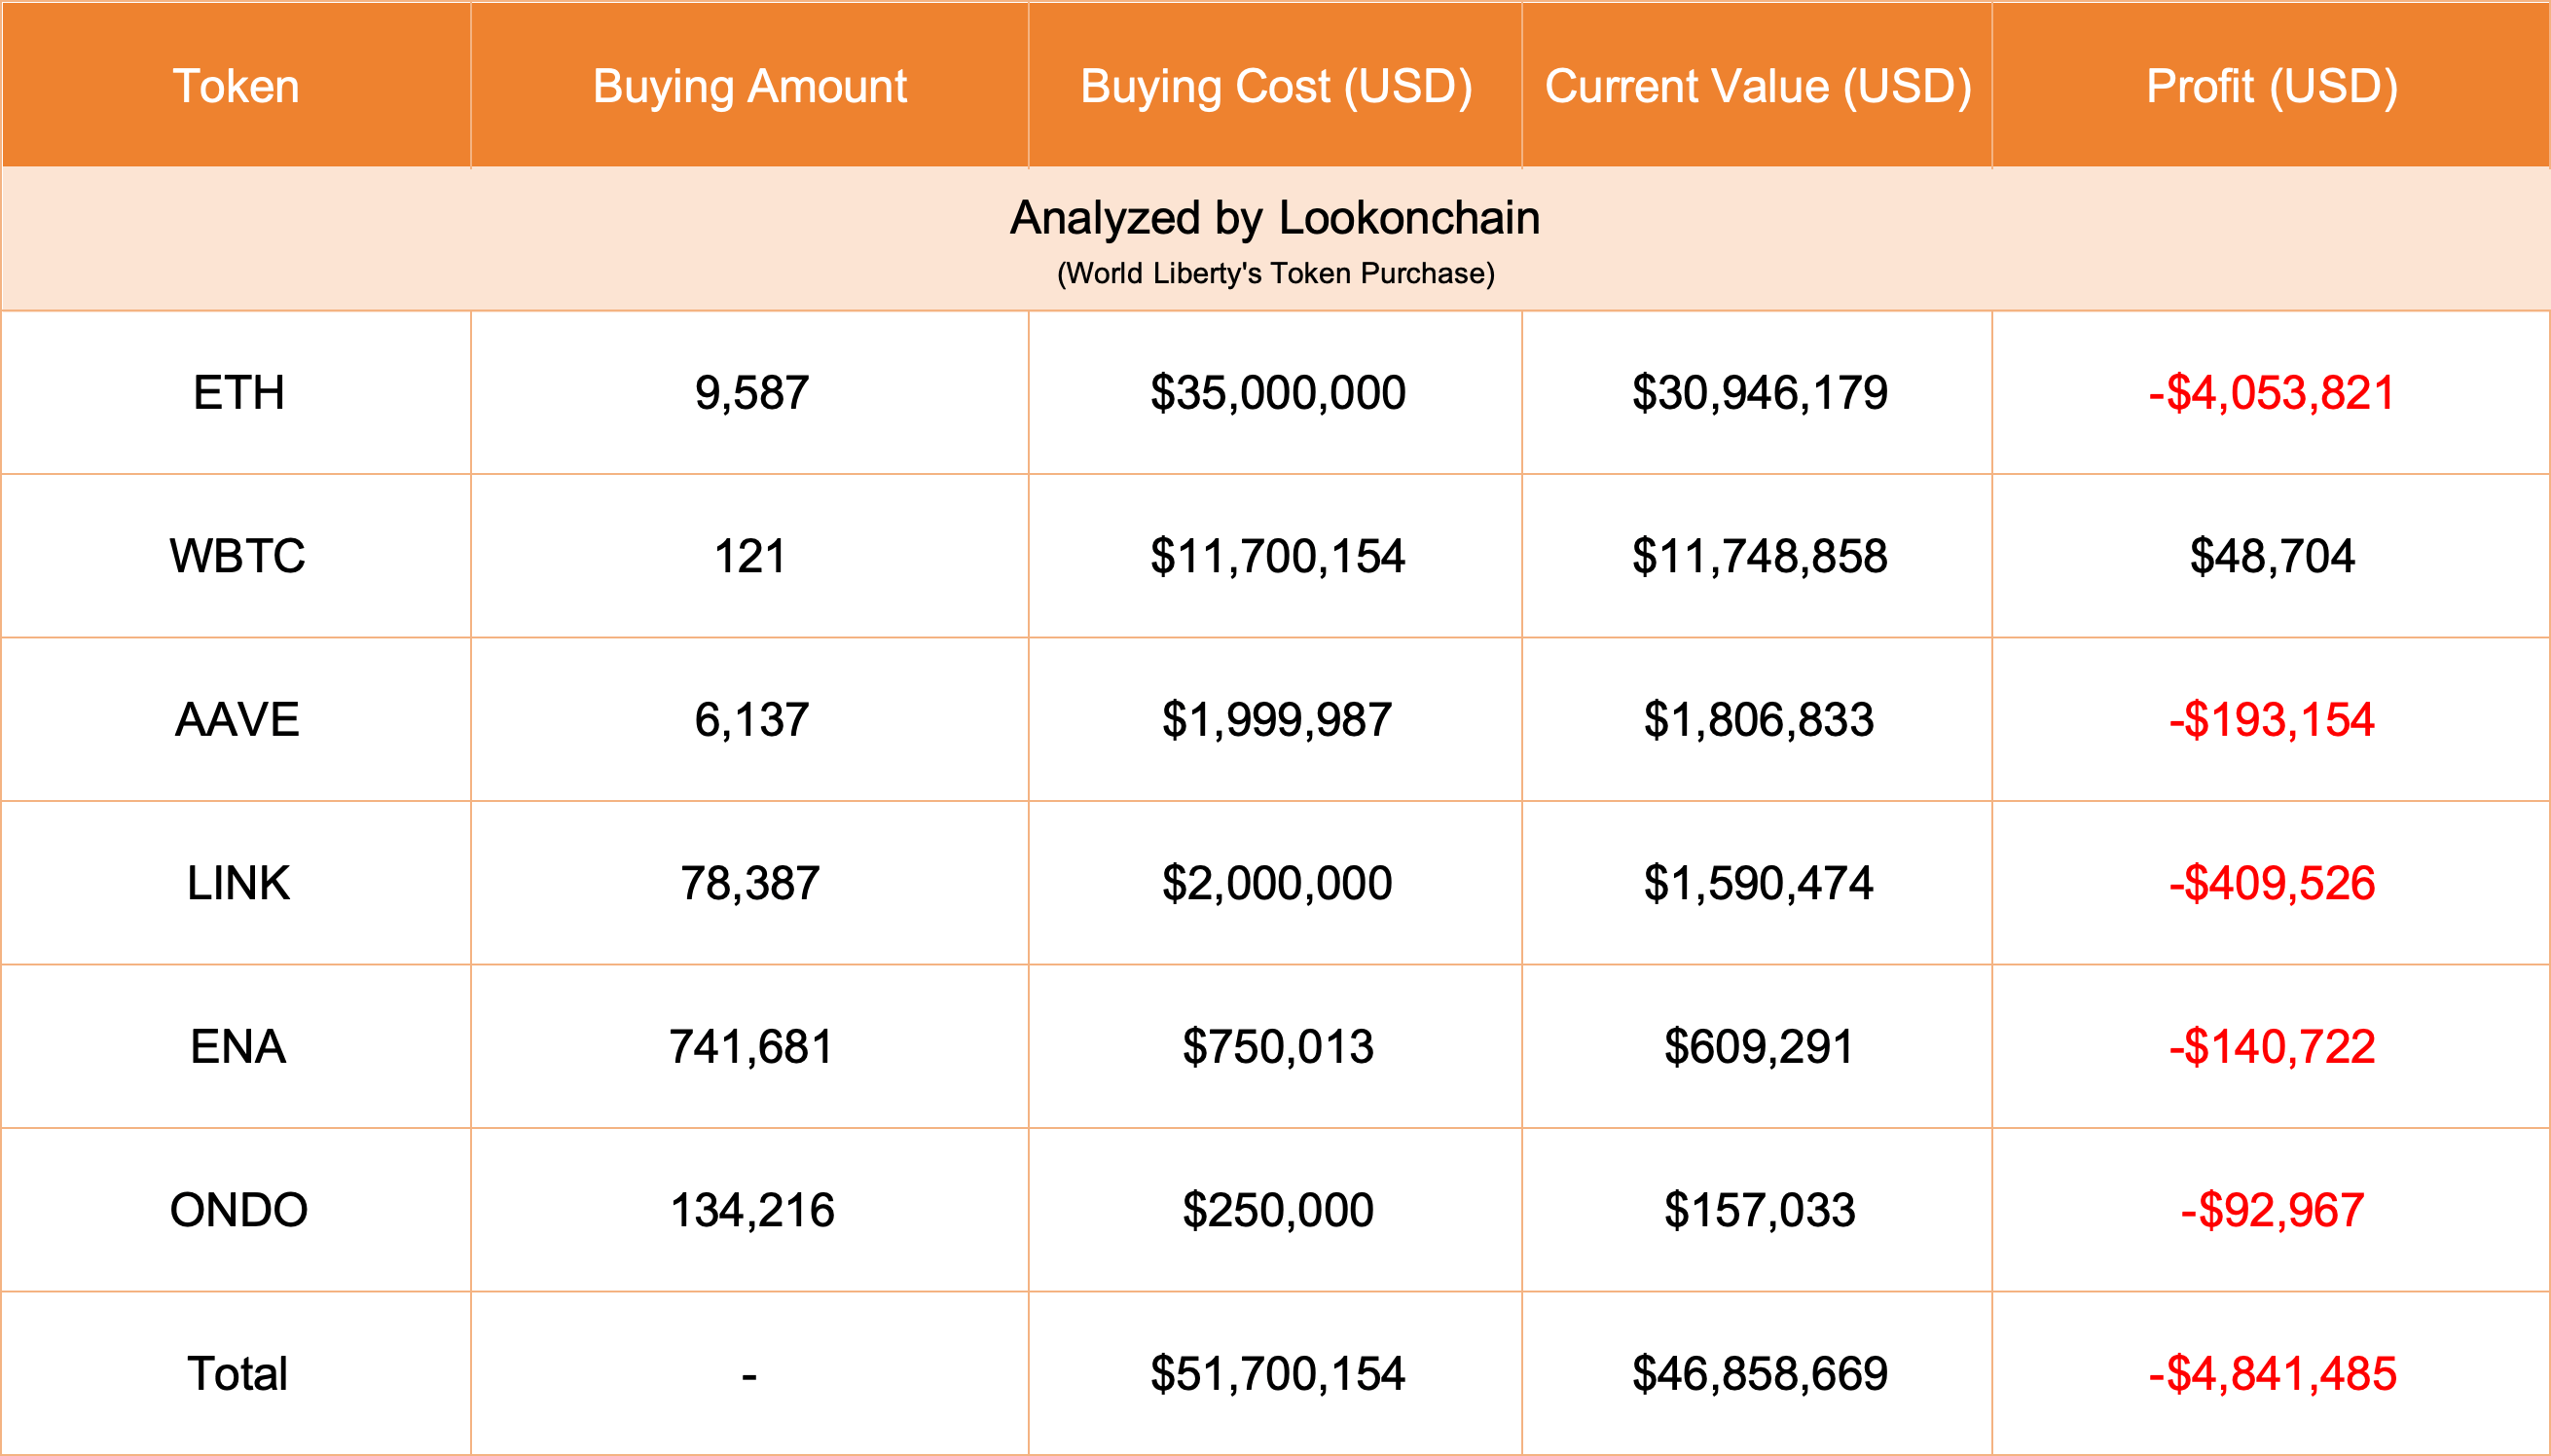This screenshot has height=1456, width=2551.
Task: Select the Current Value (USD) header
Action: 1757,86
